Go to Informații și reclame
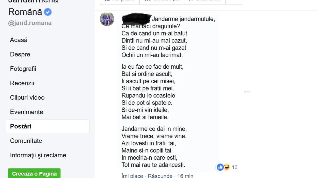The image size is (318, 178). (x=38, y=155)
